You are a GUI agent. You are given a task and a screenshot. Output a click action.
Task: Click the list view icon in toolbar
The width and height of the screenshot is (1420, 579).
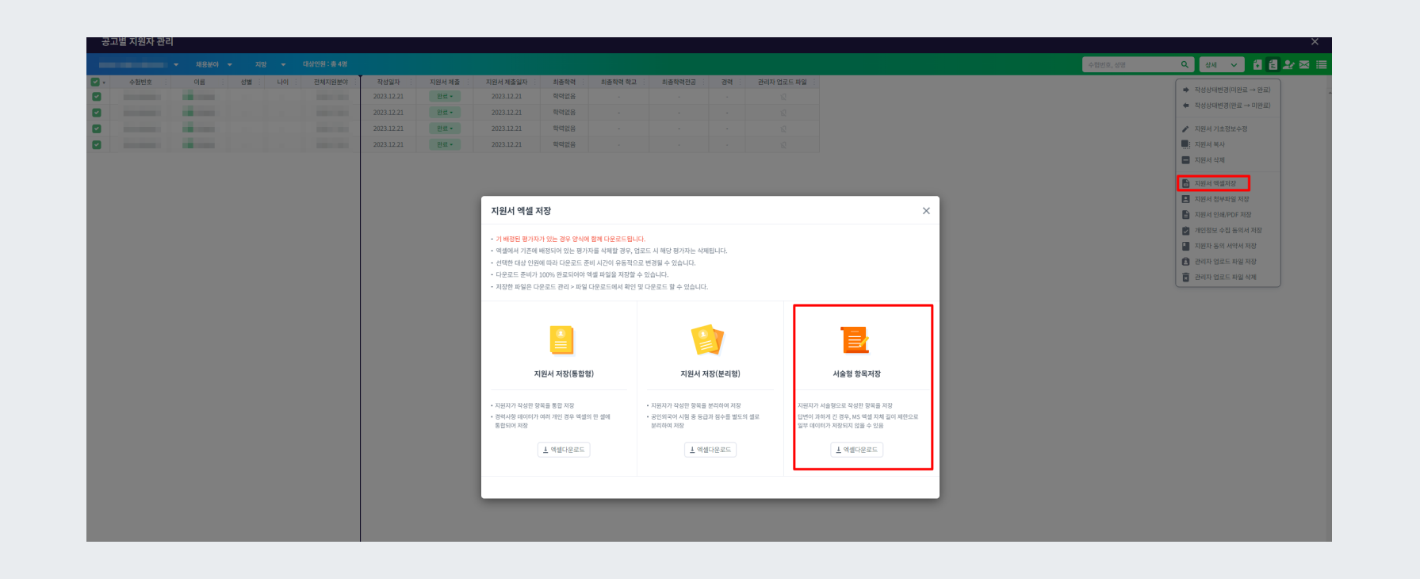pyautogui.click(x=1322, y=65)
